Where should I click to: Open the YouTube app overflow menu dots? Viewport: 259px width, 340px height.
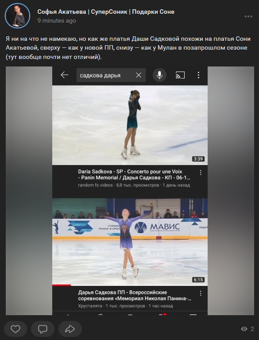[198, 75]
